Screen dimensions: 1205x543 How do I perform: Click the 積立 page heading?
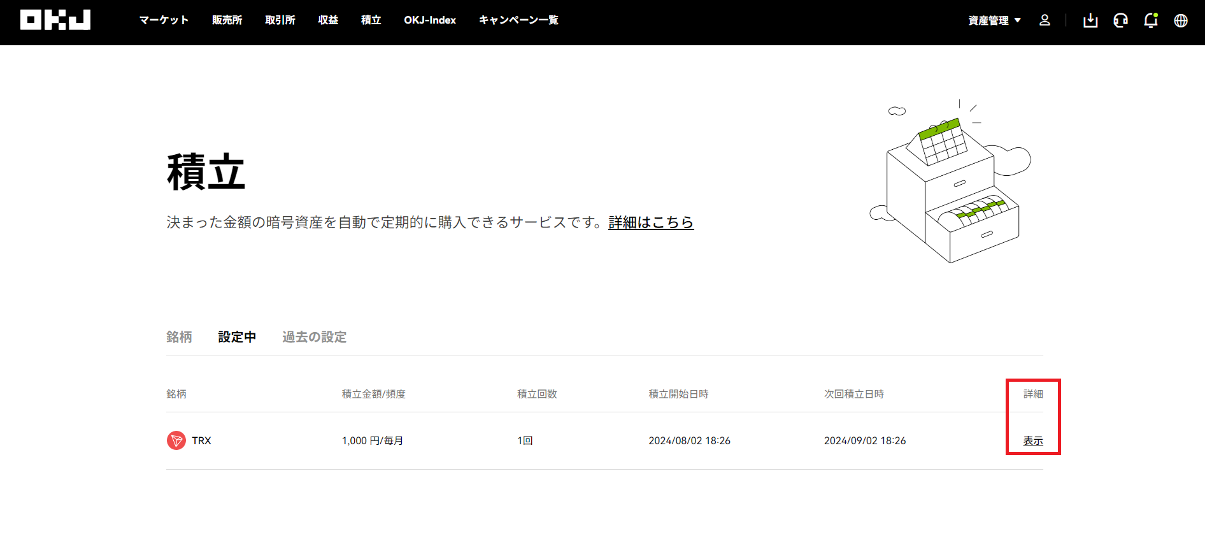pos(206,172)
